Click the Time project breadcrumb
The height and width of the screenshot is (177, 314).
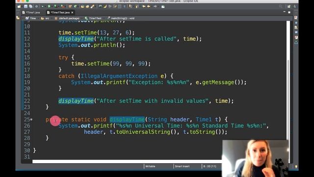pyautogui.click(x=30, y=18)
